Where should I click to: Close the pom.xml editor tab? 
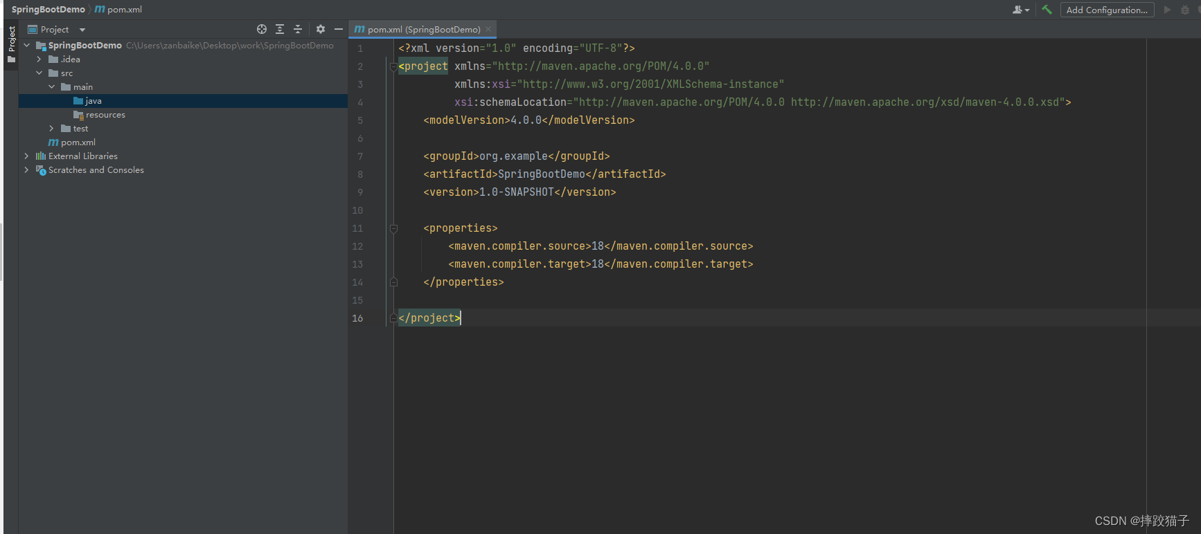[488, 29]
